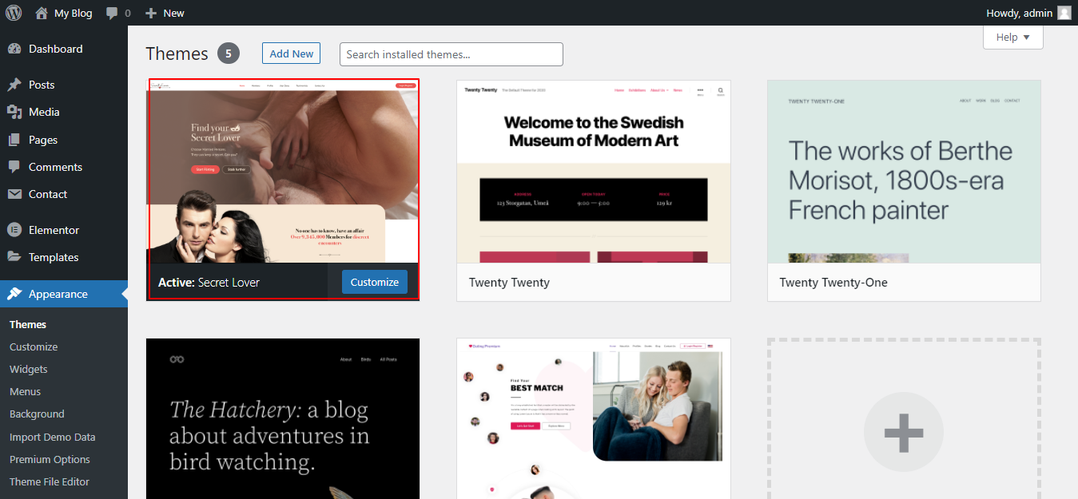Open the Themes submenu link
Screen dimensions: 1078x499
tap(28, 324)
